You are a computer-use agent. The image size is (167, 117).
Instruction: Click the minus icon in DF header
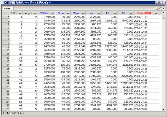[x=131, y=13]
